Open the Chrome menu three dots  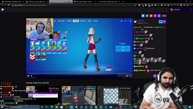pos(191,5)
